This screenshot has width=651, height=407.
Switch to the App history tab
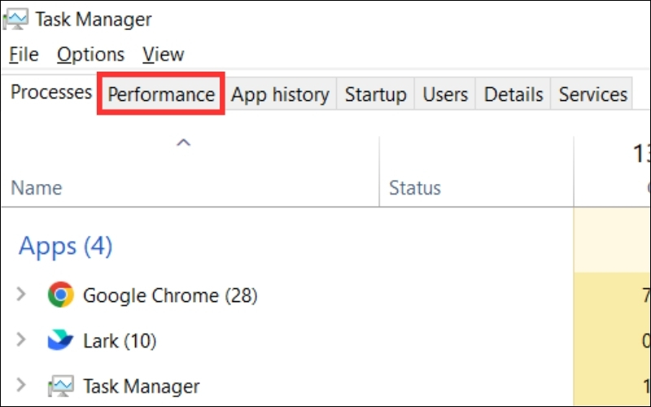[x=280, y=94]
